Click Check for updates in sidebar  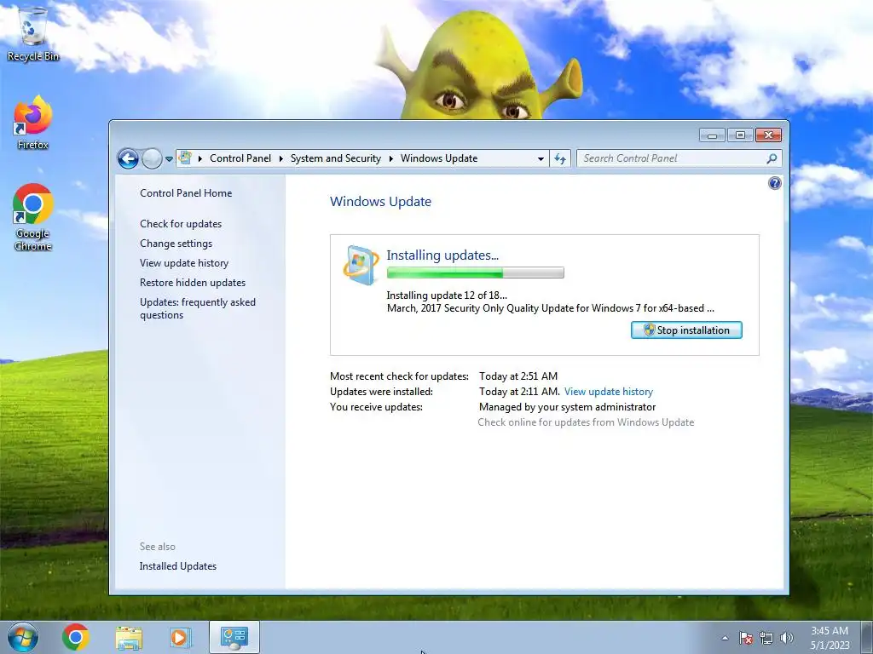coord(181,224)
